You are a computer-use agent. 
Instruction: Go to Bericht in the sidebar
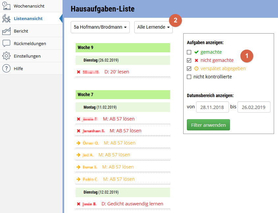31,31
